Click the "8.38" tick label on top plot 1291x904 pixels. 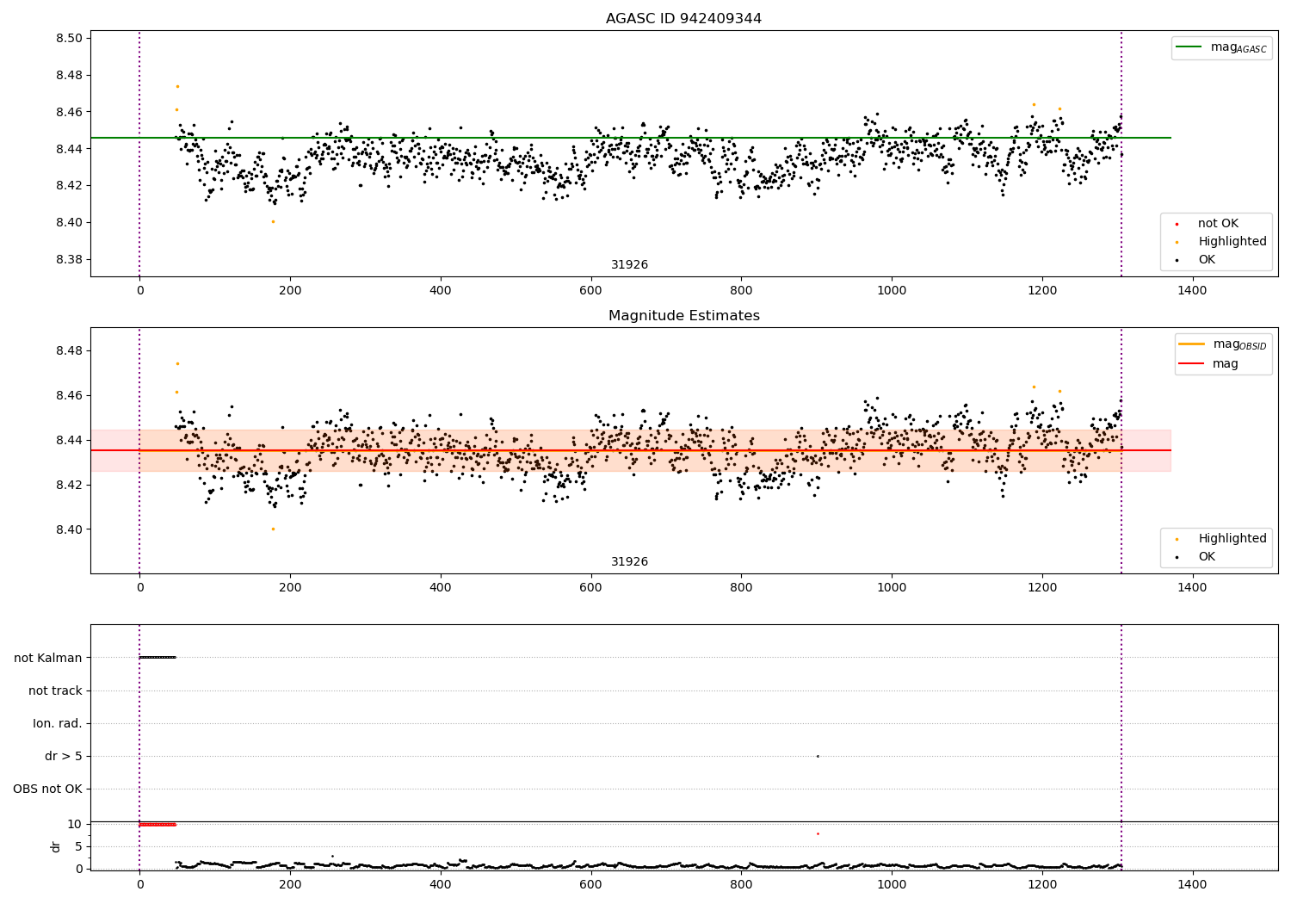[71, 260]
